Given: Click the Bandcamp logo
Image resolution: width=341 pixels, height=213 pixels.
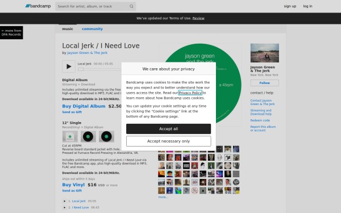Looking at the screenshot, I should pyautogui.click(x=38, y=6).
